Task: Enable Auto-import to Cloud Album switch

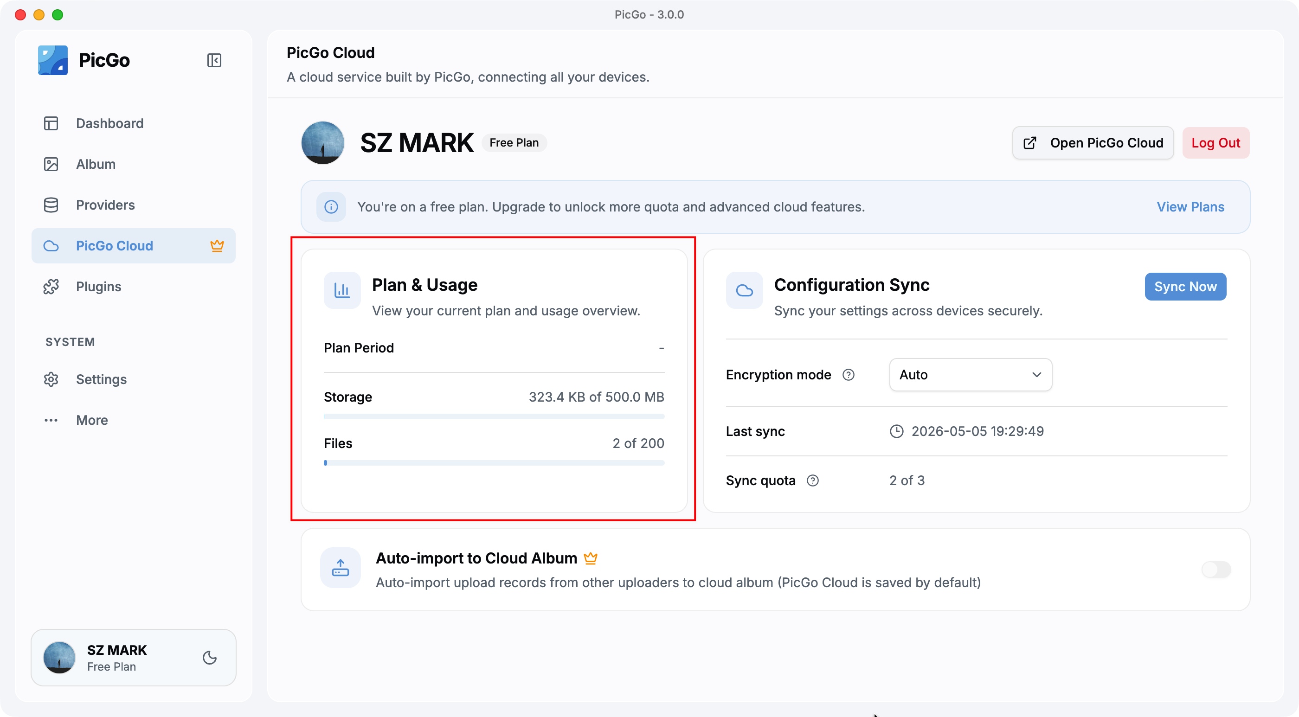Action: [1216, 569]
